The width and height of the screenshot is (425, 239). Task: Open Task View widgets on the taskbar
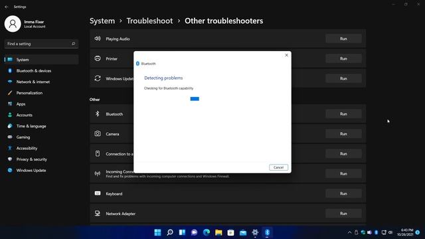point(182,232)
